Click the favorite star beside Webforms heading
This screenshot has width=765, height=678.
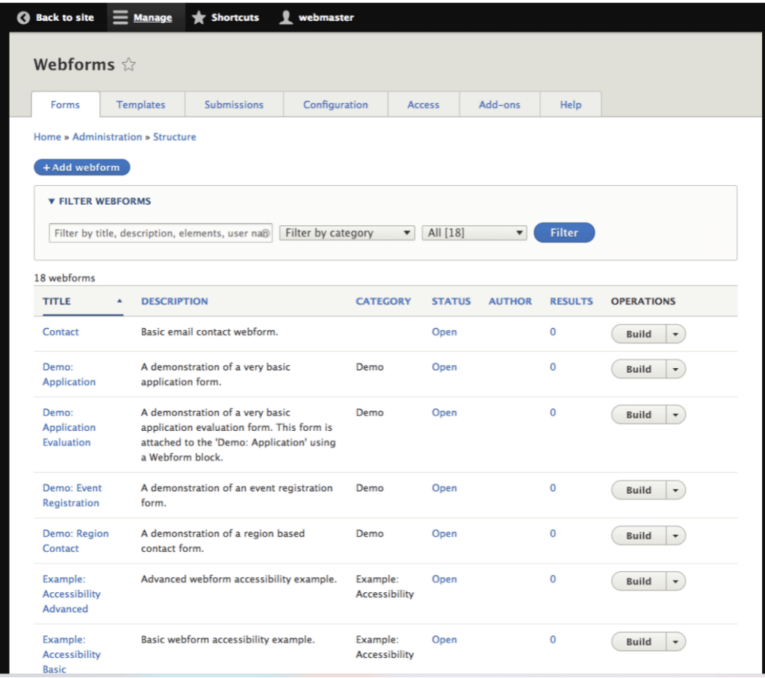click(128, 65)
